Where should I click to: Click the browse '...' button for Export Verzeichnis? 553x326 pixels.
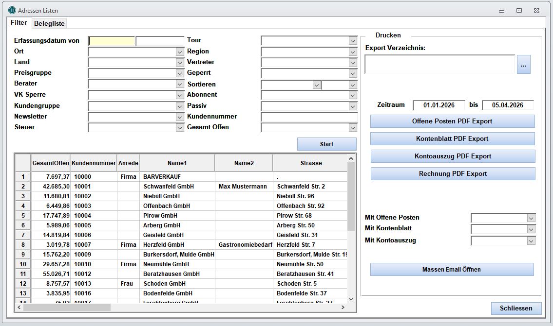tap(523, 65)
